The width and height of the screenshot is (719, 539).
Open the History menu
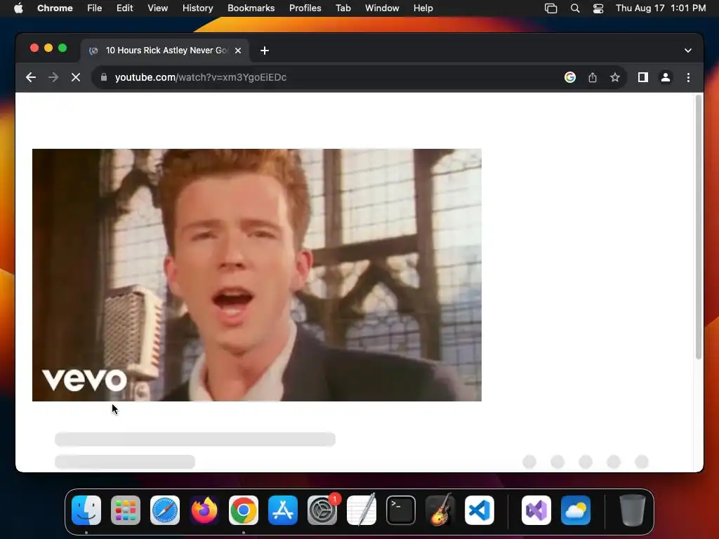(197, 8)
